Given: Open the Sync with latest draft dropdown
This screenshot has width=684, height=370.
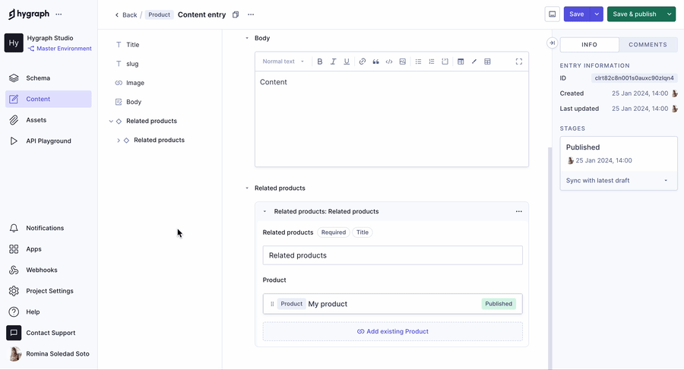Looking at the screenshot, I should click(x=618, y=181).
